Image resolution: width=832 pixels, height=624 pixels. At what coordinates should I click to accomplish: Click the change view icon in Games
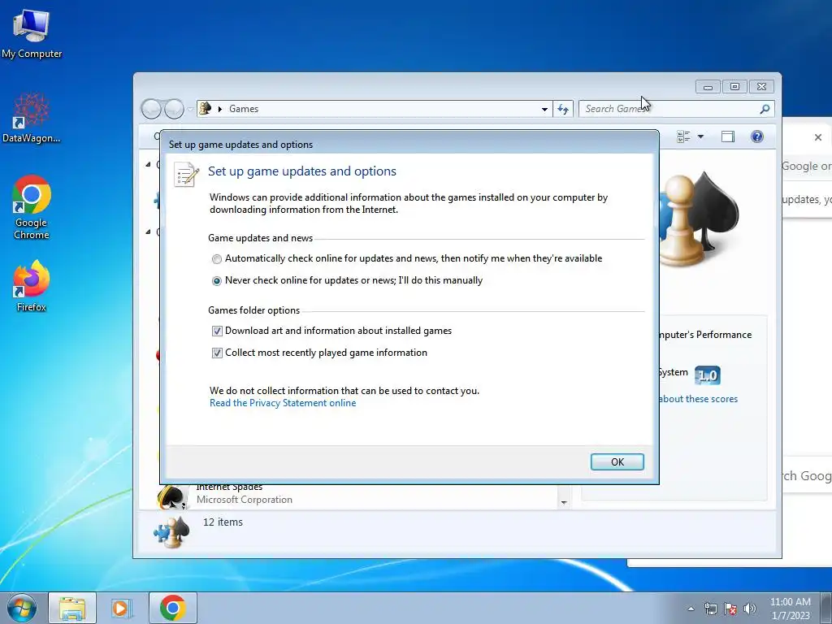pyautogui.click(x=683, y=136)
